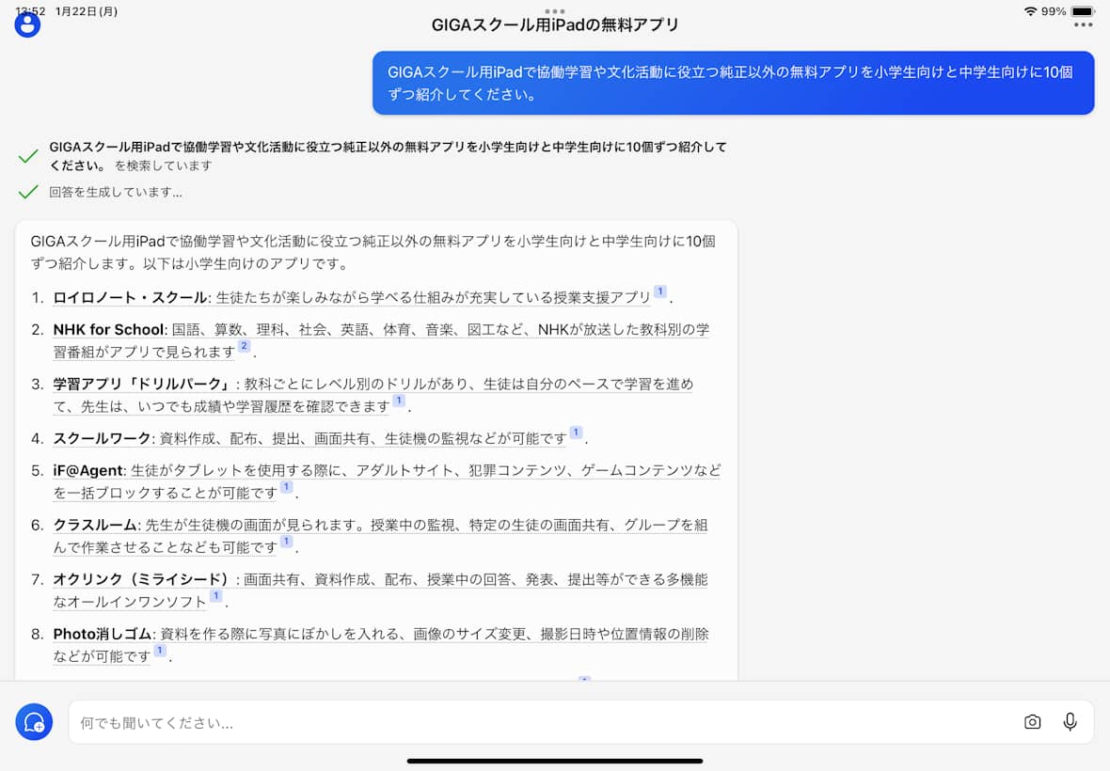Open the three-dot more options menu

(1083, 24)
